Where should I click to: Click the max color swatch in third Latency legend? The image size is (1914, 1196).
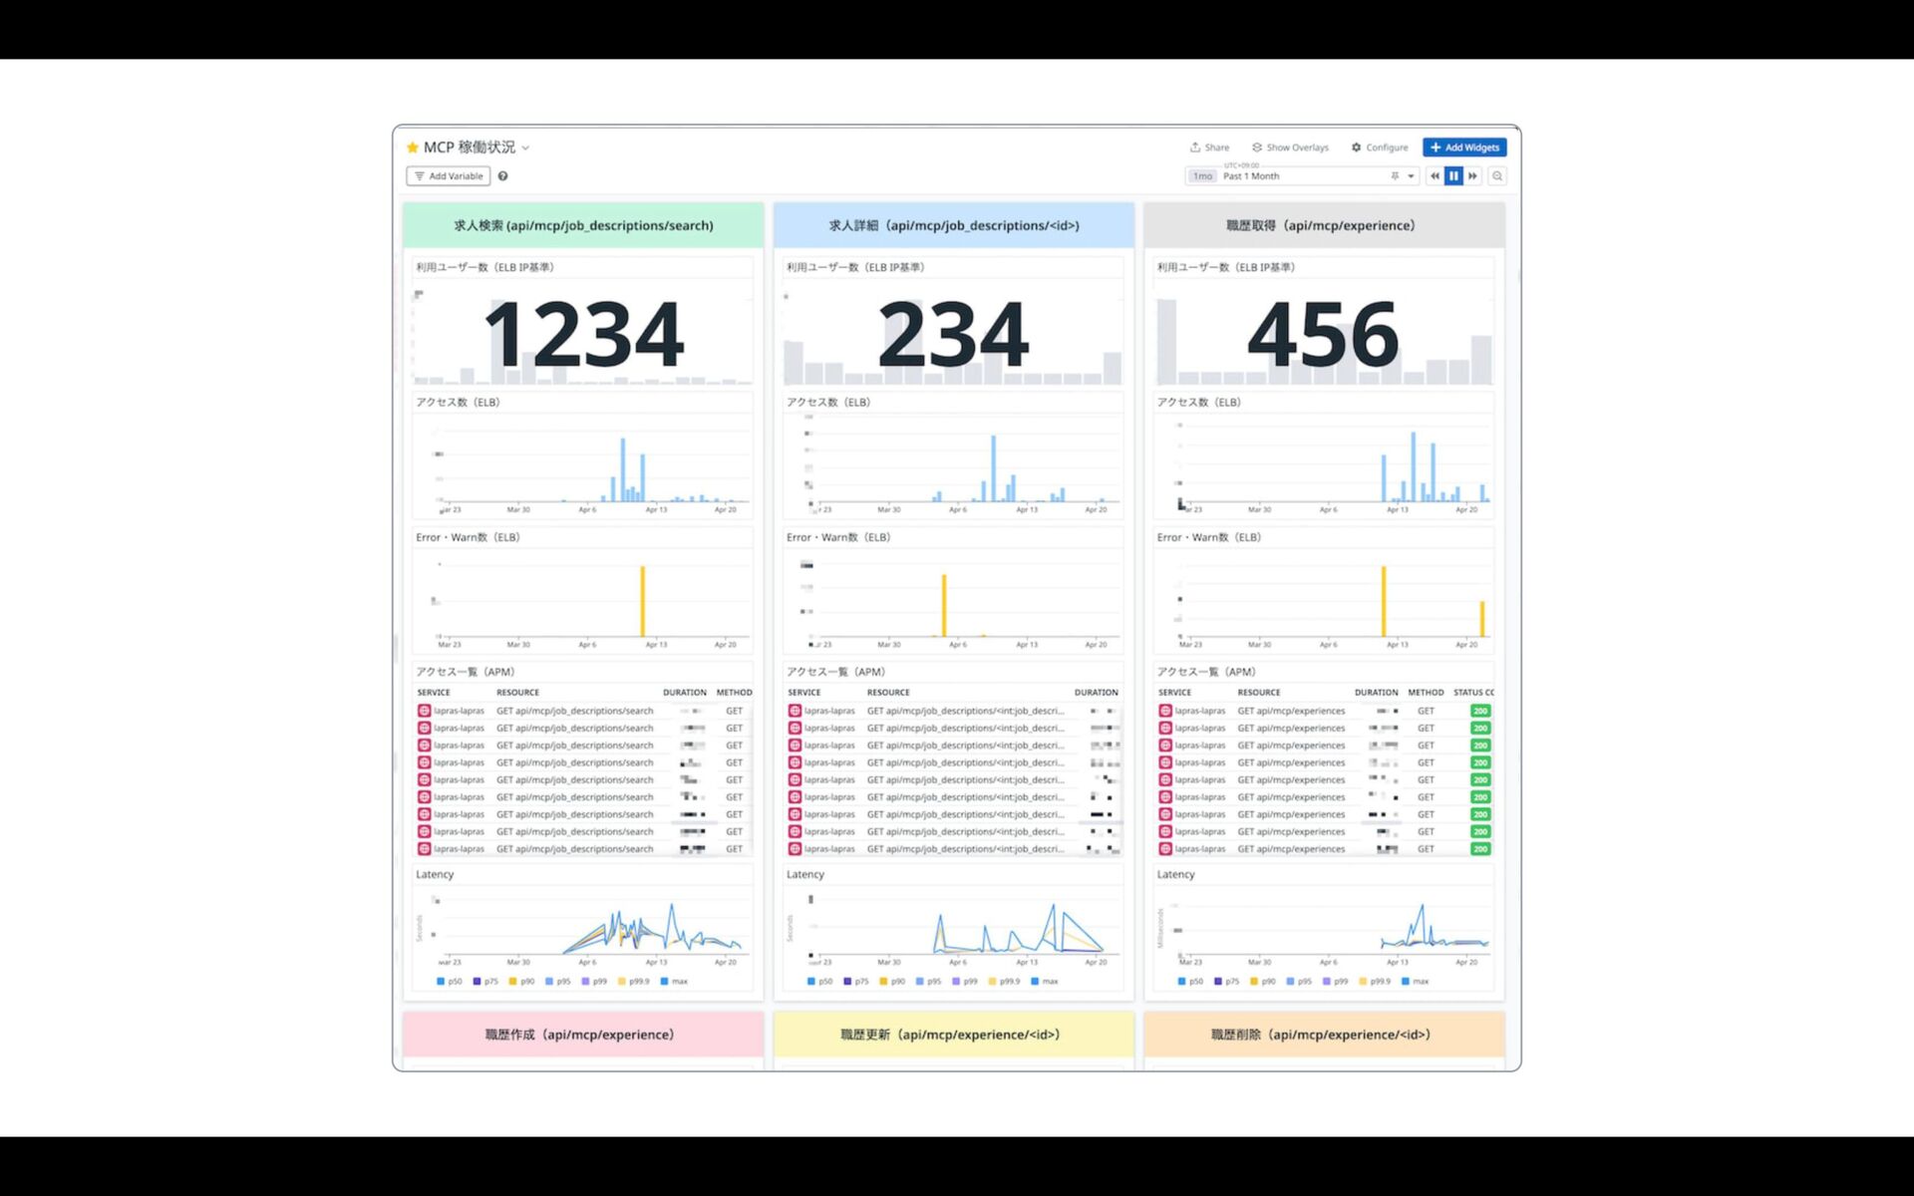tap(1406, 982)
